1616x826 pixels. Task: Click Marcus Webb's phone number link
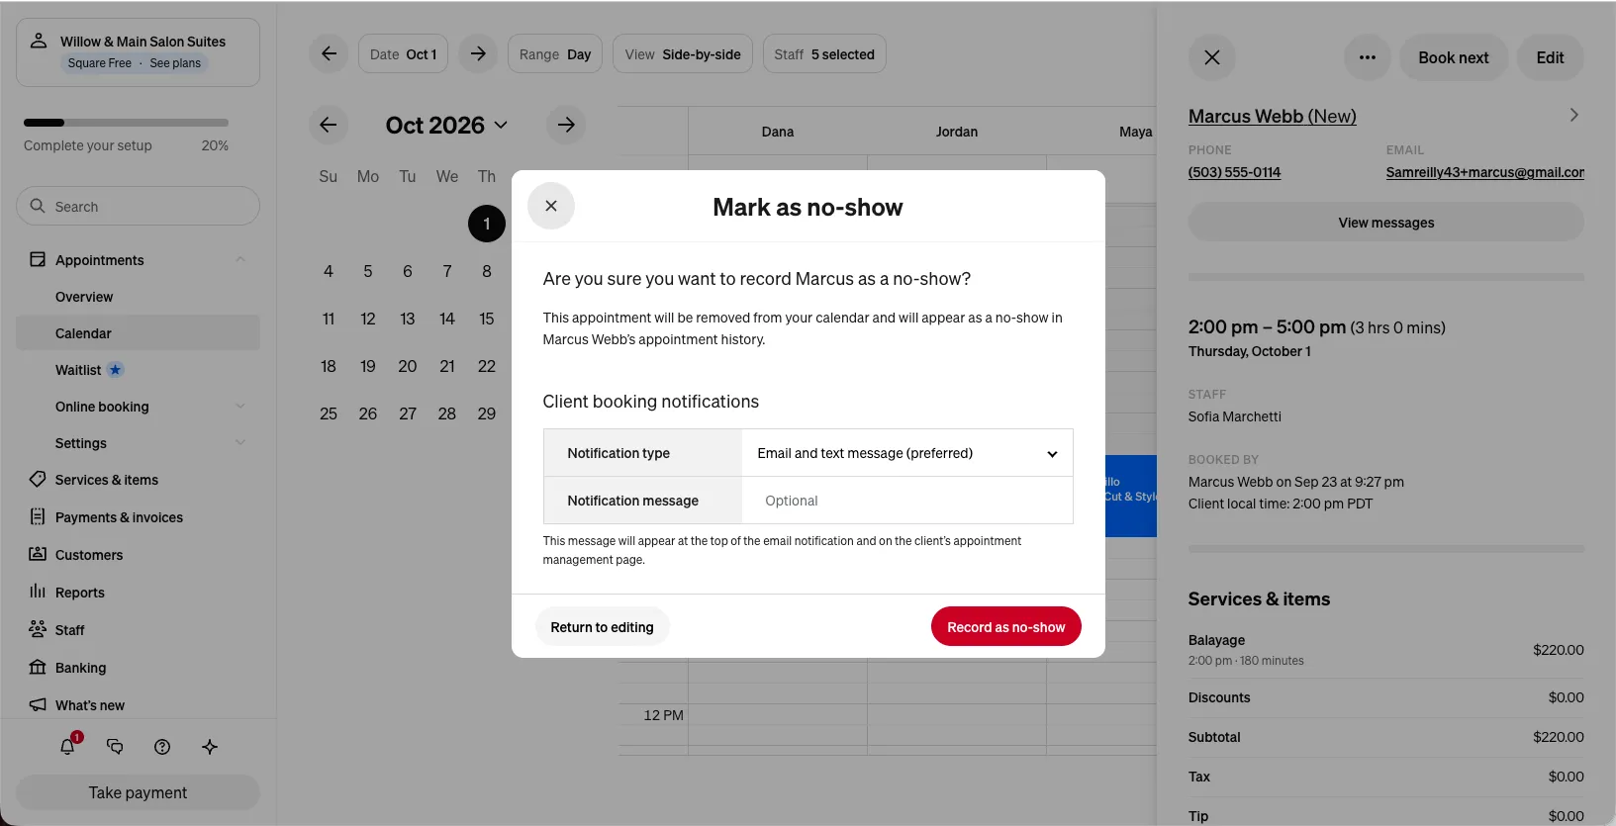coord(1234,172)
